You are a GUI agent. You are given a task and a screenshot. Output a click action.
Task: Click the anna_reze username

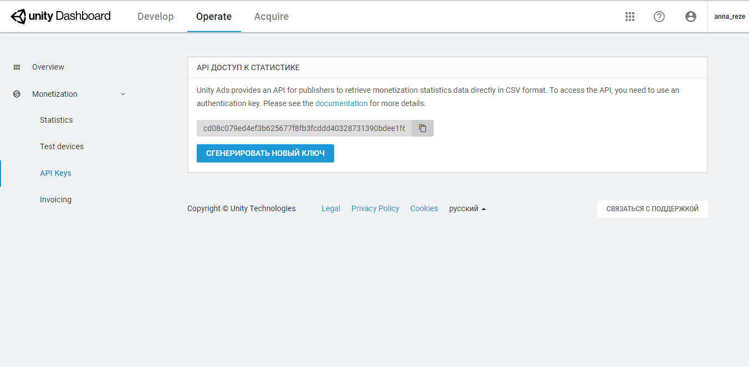729,17
